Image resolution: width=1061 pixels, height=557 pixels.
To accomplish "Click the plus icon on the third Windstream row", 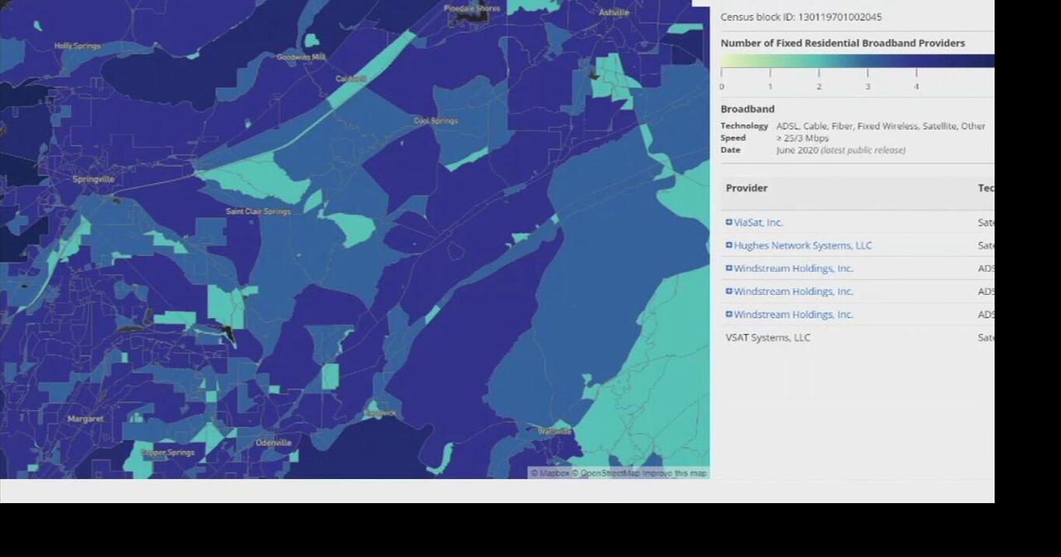I will (729, 314).
